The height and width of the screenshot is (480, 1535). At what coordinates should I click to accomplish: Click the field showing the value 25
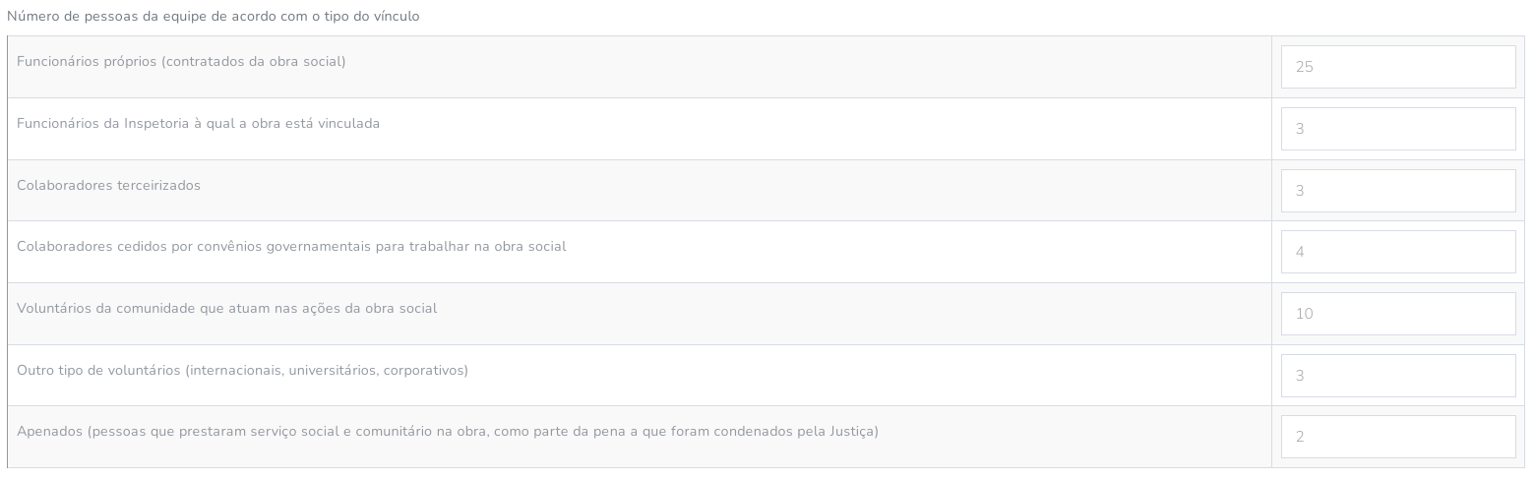1397,67
